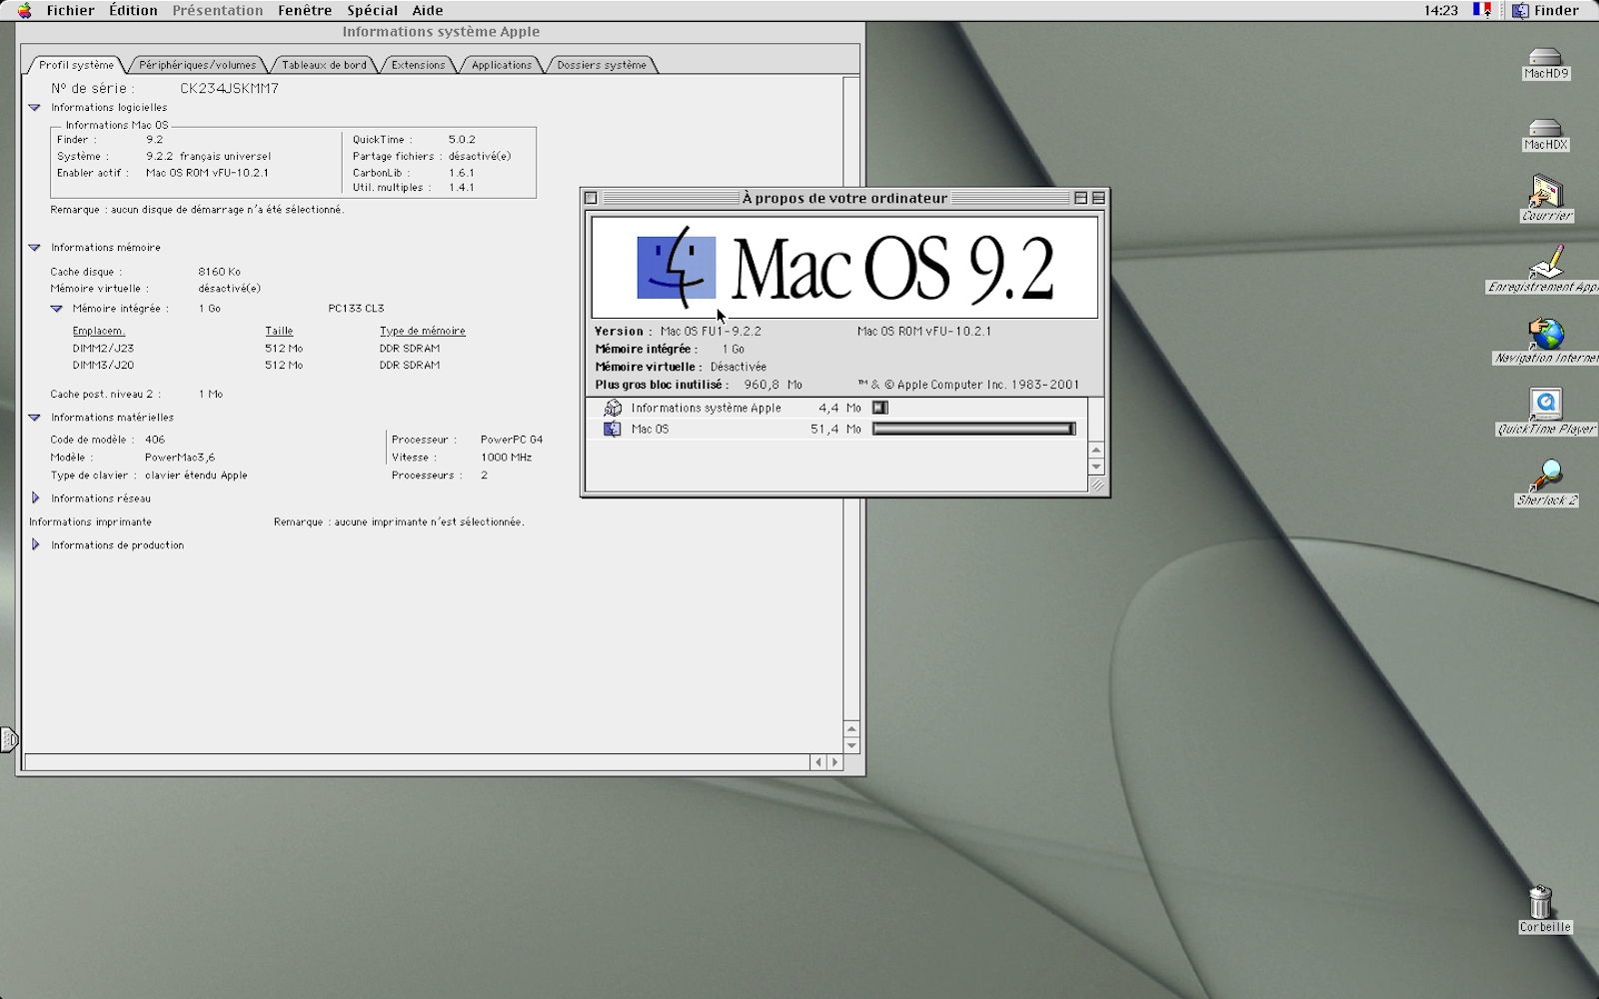The image size is (1599, 999).
Task: Click the Taille column header
Action: click(279, 331)
